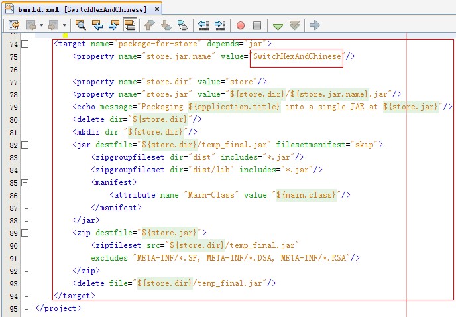The image size is (456, 317).
Task: Toggle Highlight Search button
Action: 130,25
